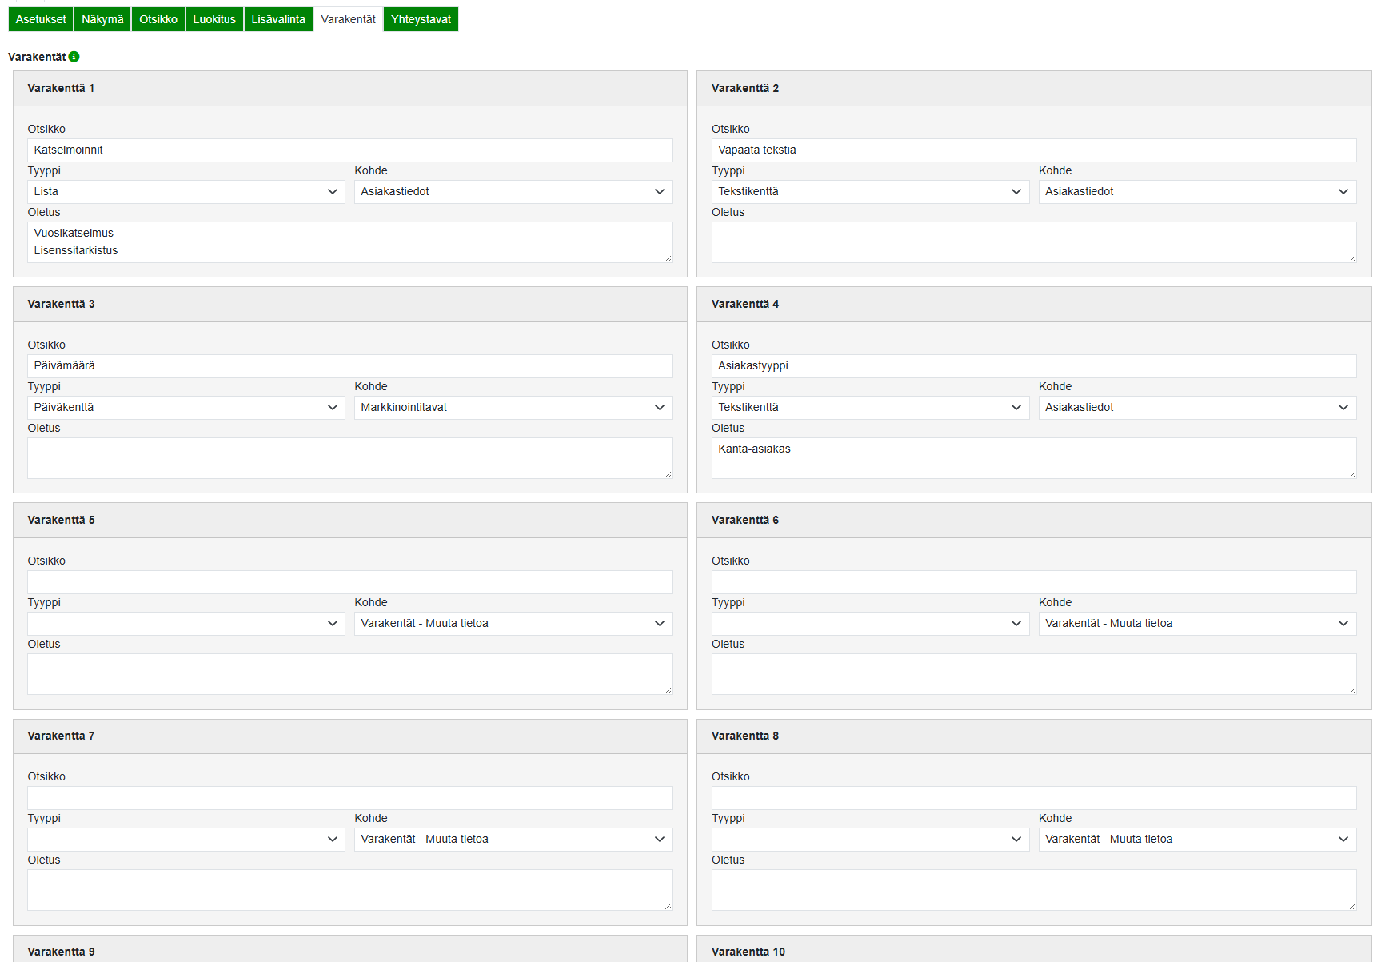Expand Varakenttä 1 Tyyppi dropdown showing Lista
Viewport: 1373px width, 962px height.
[186, 192]
